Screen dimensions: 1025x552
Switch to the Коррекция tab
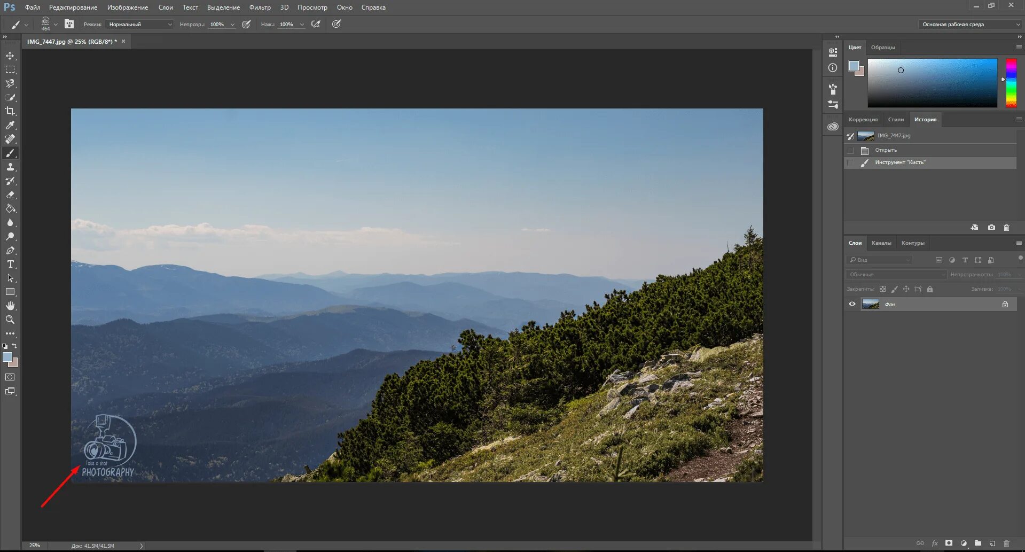click(863, 119)
